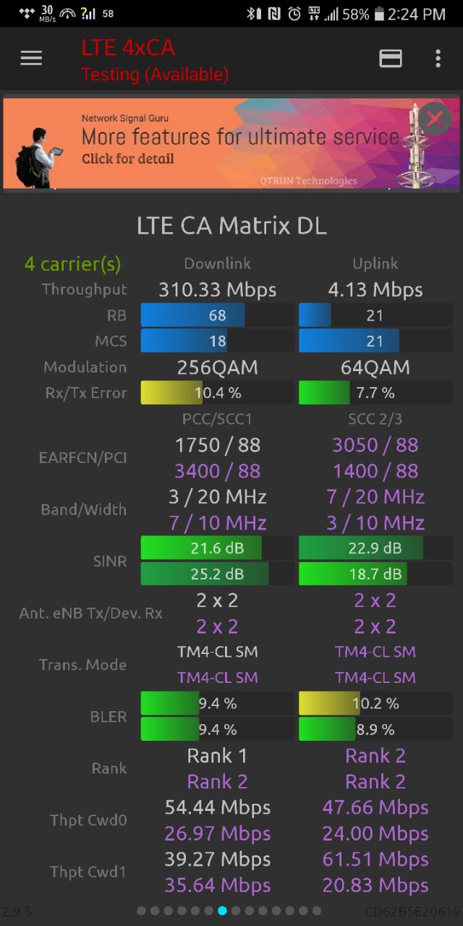Close the Network Signal Guru ad banner
Viewport: 463px width, 926px height.
pos(435,119)
